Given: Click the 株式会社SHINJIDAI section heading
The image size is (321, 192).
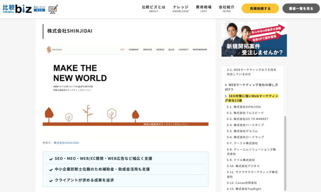Looking at the screenshot, I should tap(70, 31).
